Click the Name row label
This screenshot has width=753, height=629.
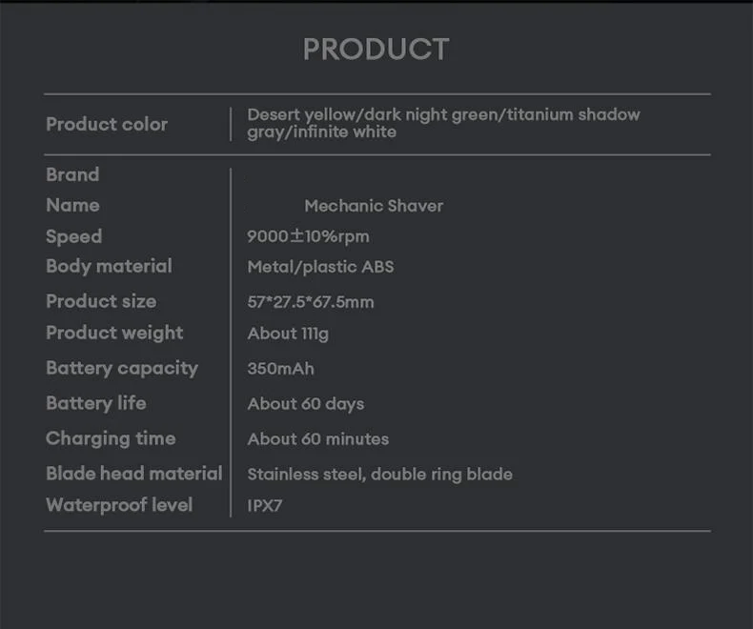coord(72,205)
